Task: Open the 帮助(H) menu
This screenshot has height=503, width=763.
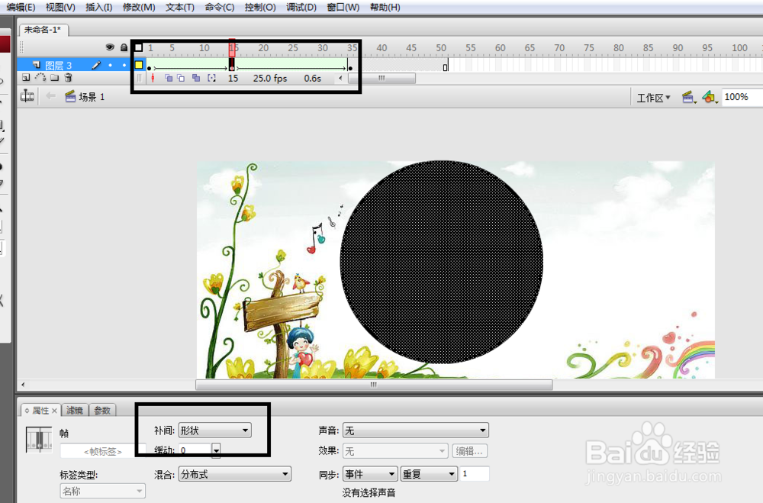Action: 385,8
